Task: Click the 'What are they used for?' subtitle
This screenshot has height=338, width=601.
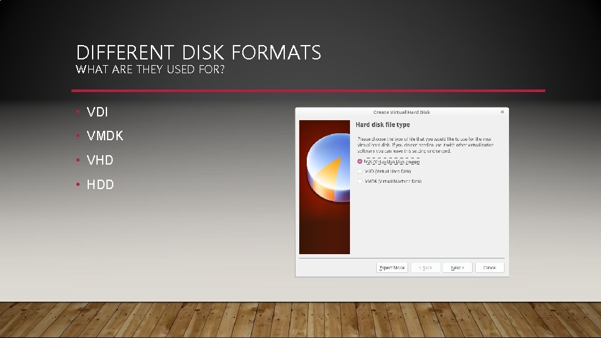Action: (x=150, y=69)
